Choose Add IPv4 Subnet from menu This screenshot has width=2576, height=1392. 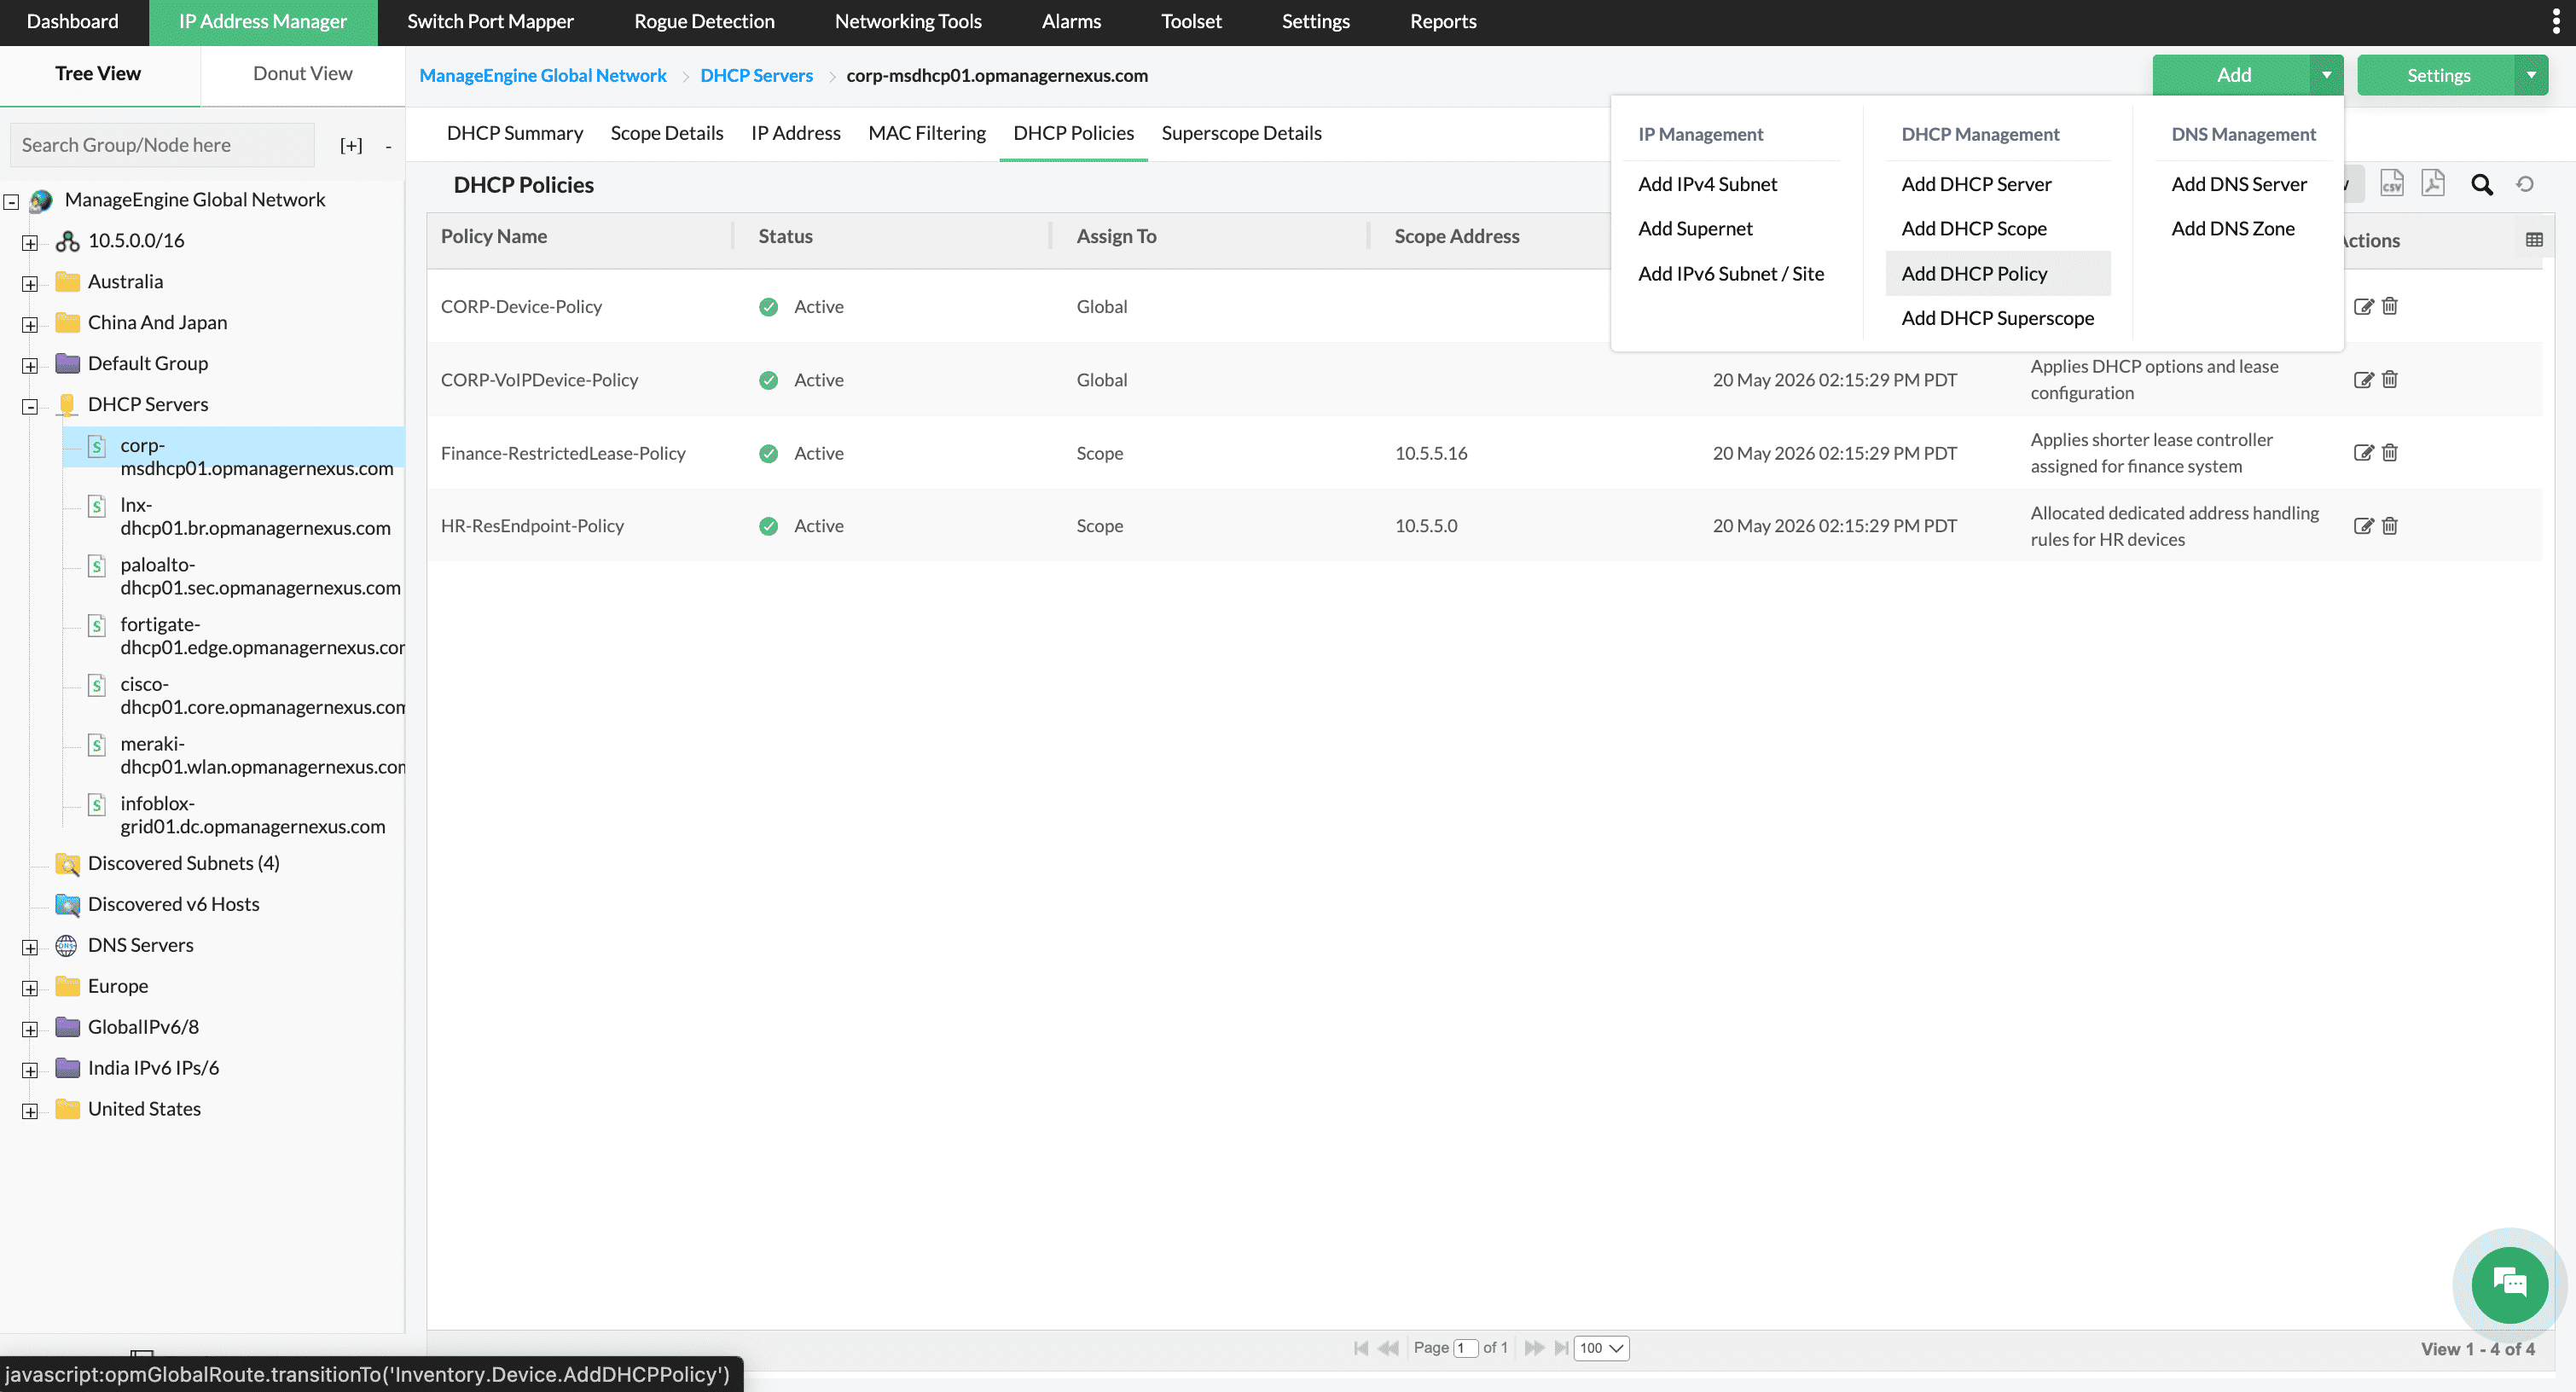[1707, 184]
